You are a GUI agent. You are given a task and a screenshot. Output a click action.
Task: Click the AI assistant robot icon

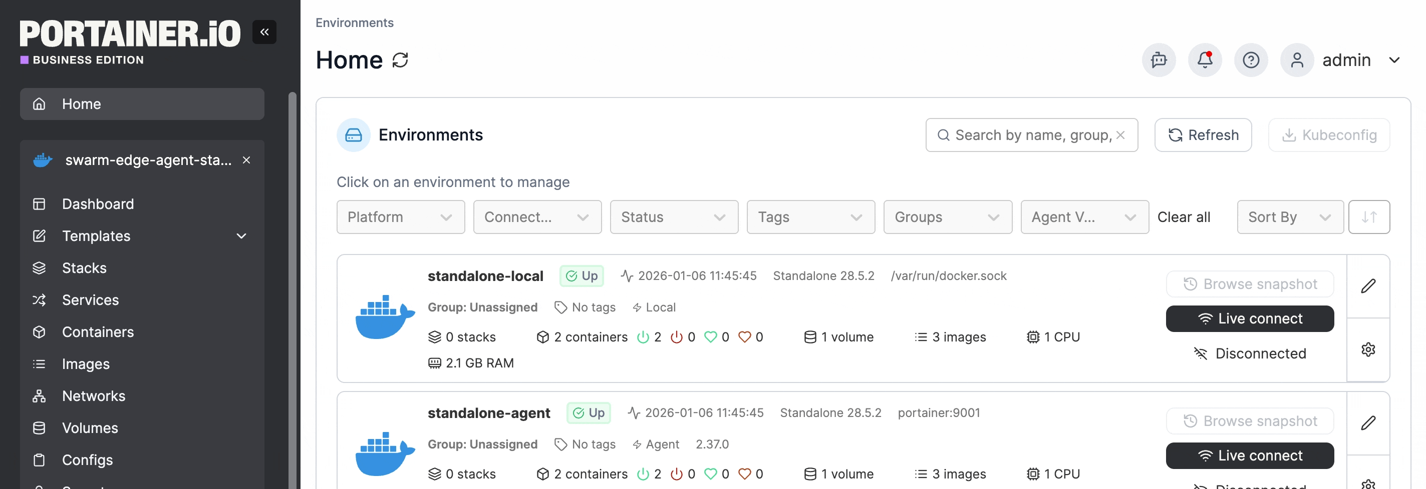1159,59
